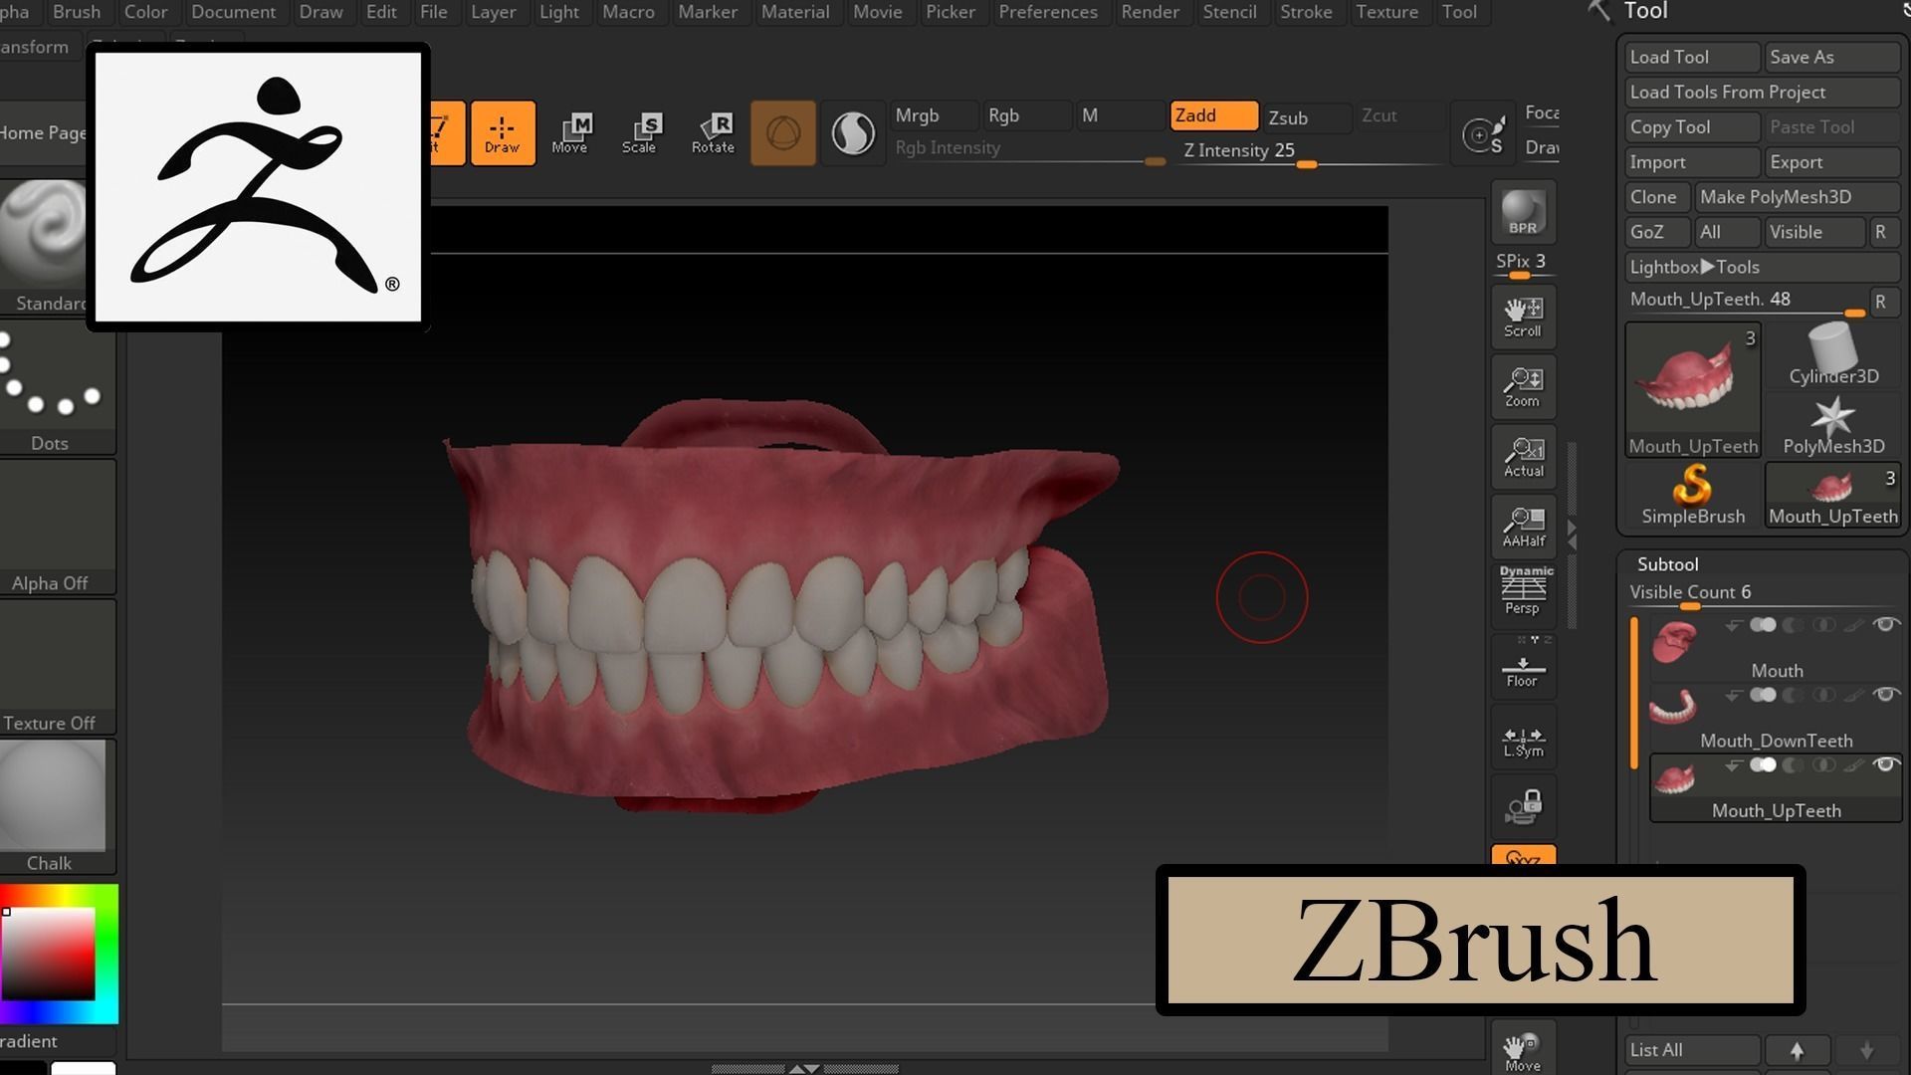This screenshot has height=1075, width=1911.
Task: Render with the BPR button
Action: click(x=1523, y=212)
